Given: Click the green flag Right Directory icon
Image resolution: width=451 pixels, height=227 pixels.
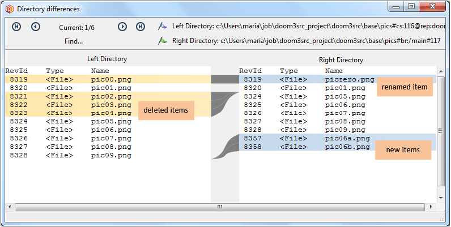Looking at the screenshot, I should pos(163,41).
